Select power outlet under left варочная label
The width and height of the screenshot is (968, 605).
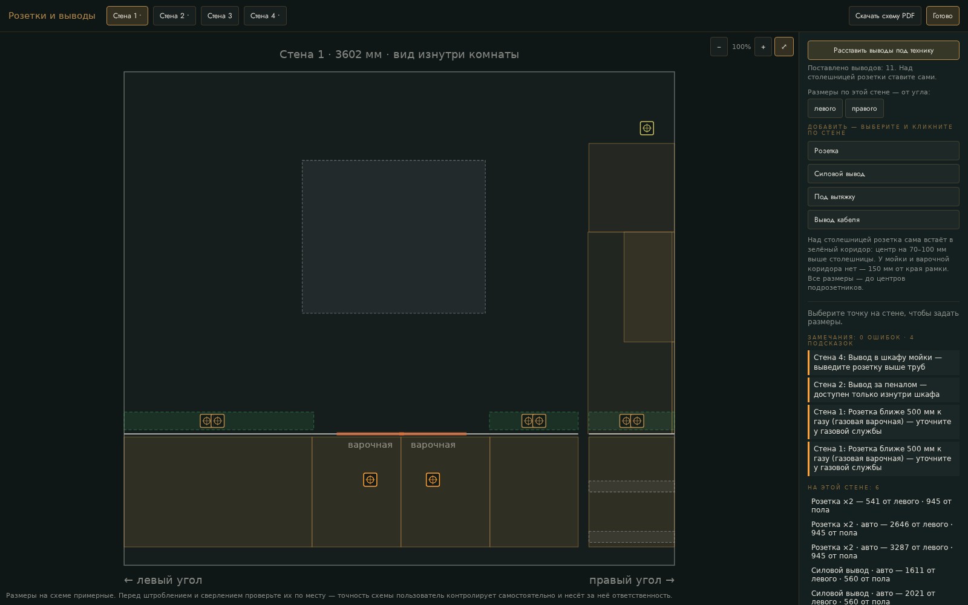(370, 480)
